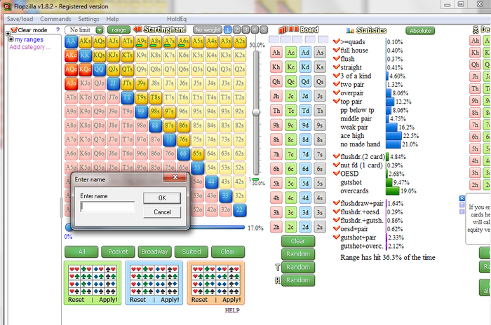Toggle the 72s hand cell

240,139
